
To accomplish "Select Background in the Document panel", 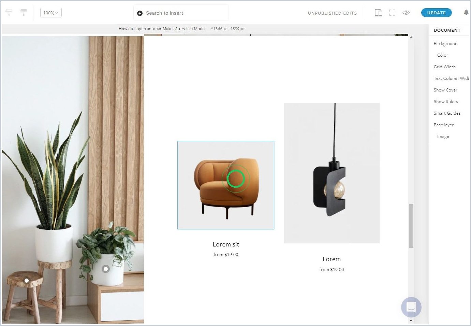I will tap(445, 44).
